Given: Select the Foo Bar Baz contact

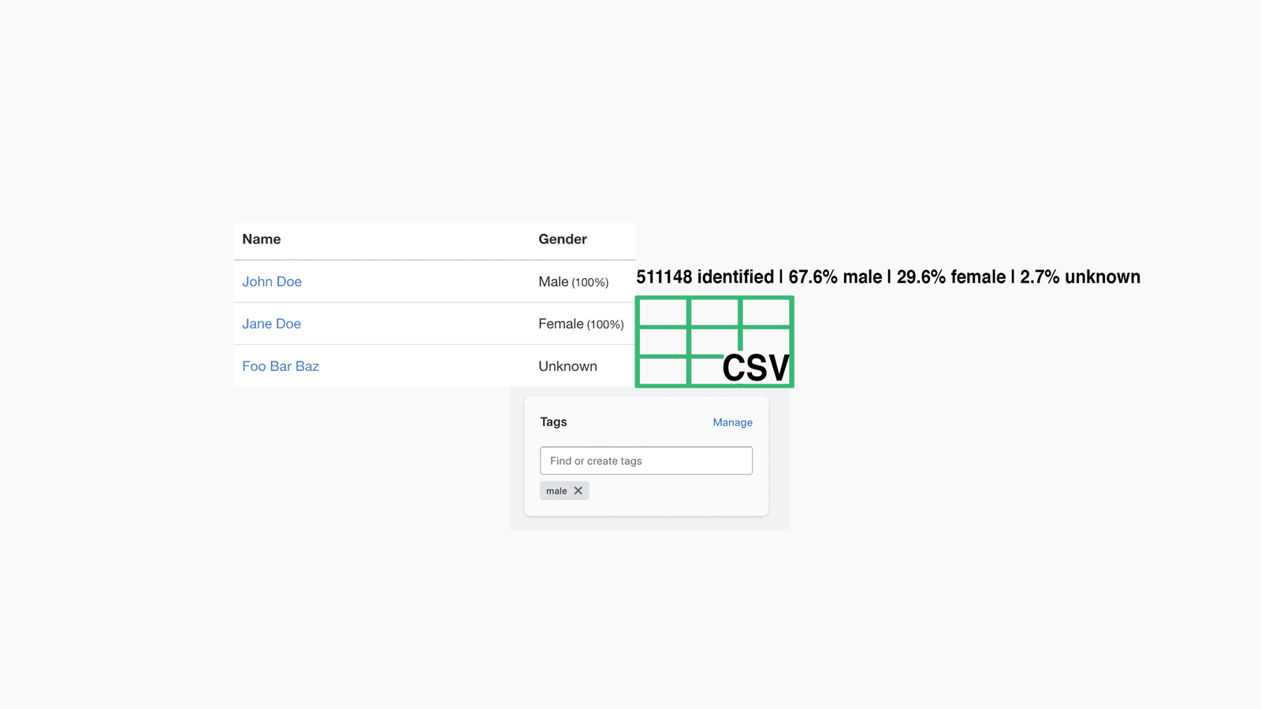Looking at the screenshot, I should click(280, 366).
